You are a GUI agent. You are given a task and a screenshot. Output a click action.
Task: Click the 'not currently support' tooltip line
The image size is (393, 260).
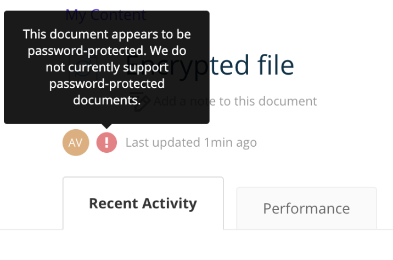pos(107,67)
